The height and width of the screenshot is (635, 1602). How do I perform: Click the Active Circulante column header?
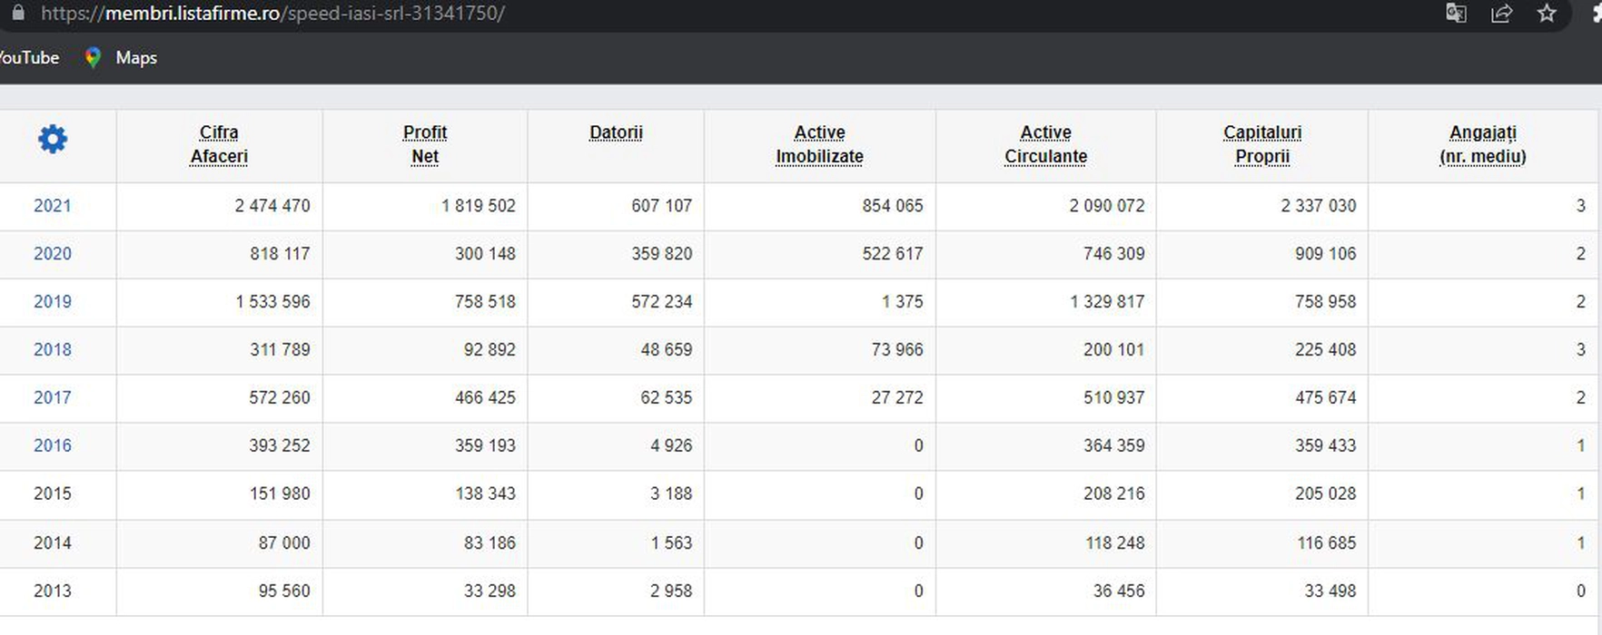[1045, 144]
